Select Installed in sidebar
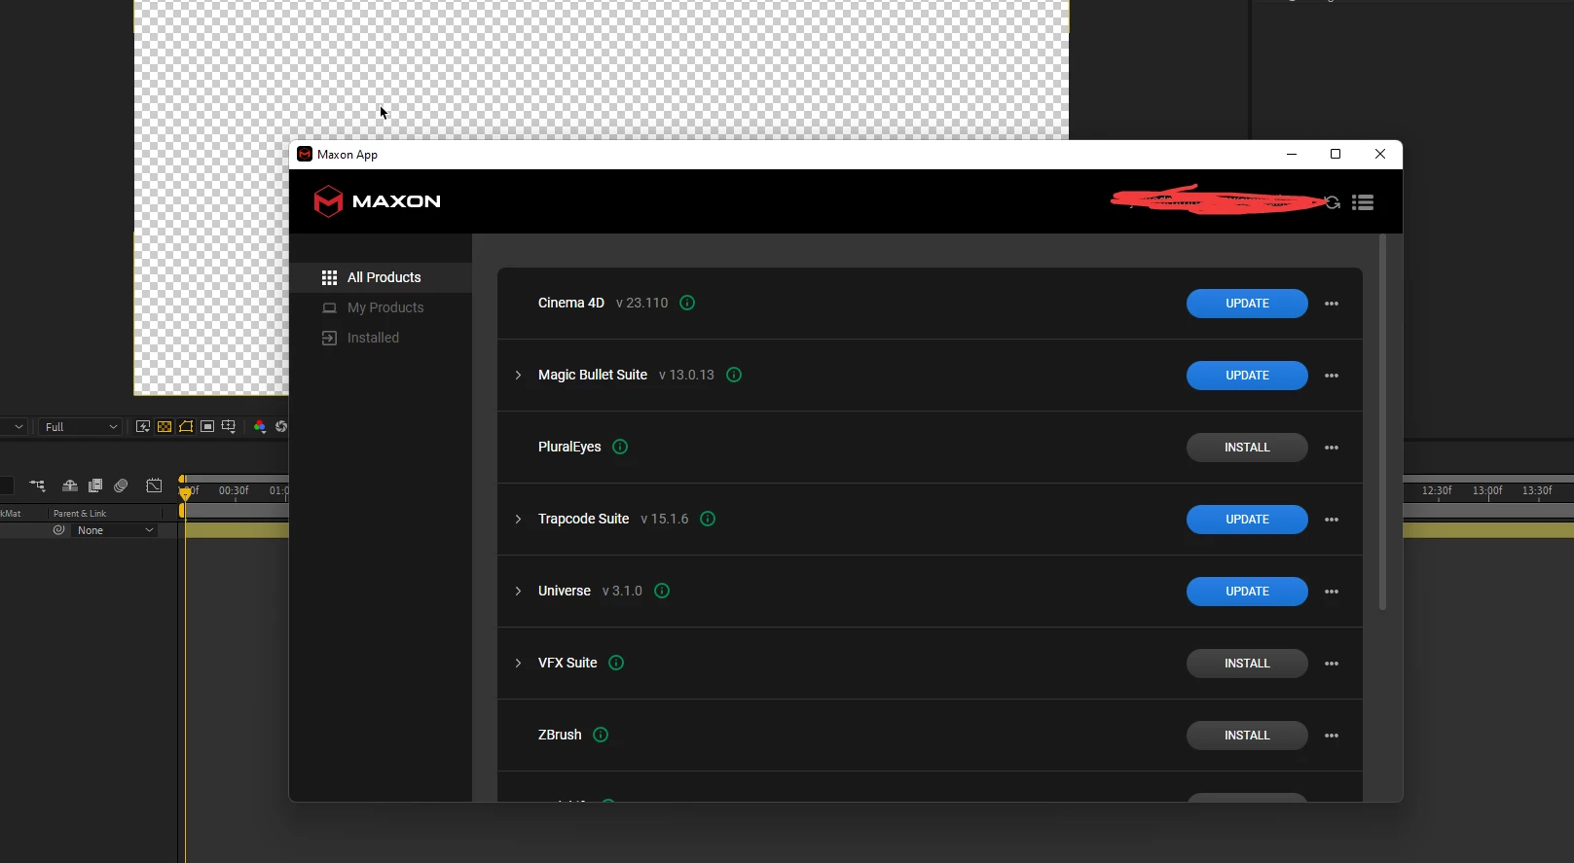Image resolution: width=1574 pixels, height=863 pixels. pos(381,338)
